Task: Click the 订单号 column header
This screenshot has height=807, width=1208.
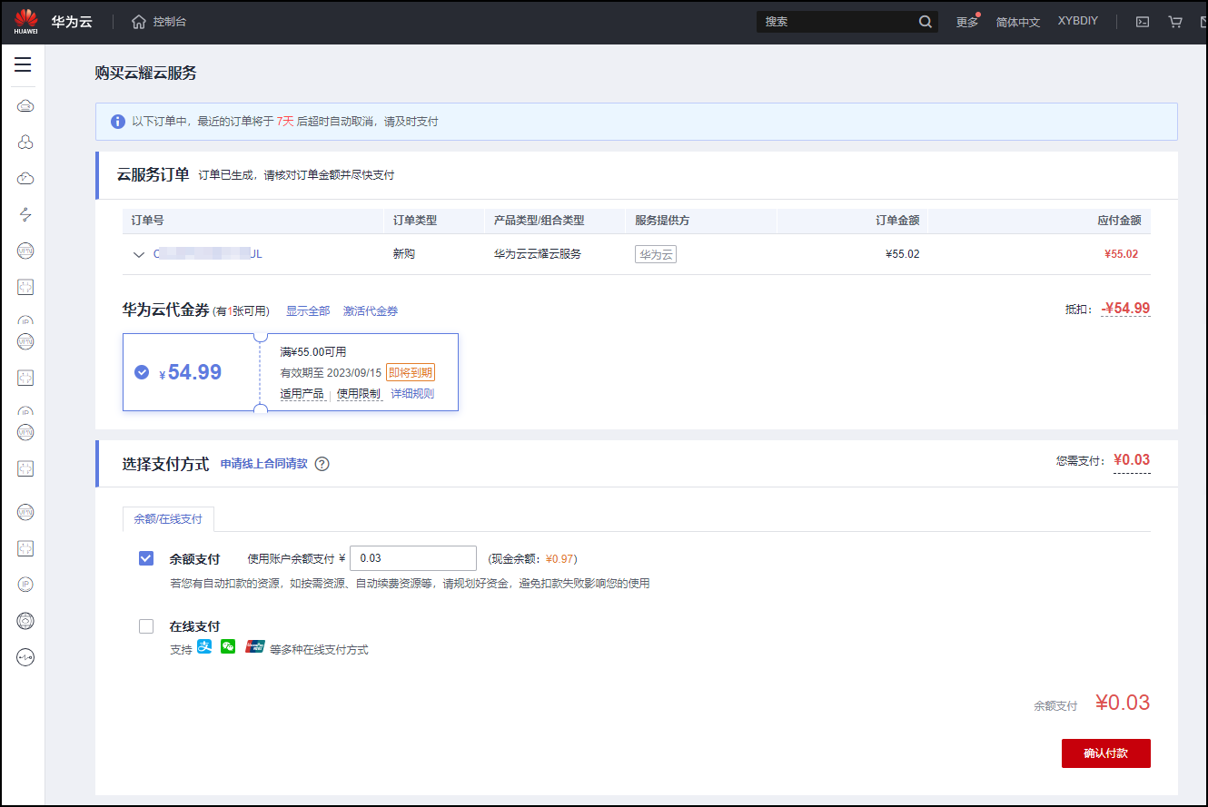Action: pos(147,221)
